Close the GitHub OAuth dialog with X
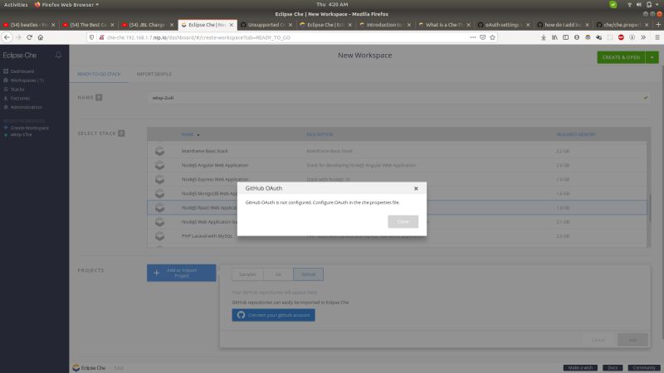This screenshot has width=664, height=373. (416, 189)
